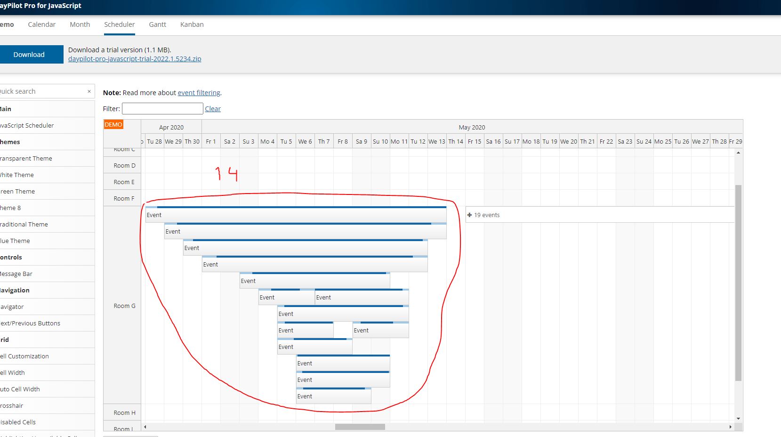Image resolution: width=781 pixels, height=437 pixels.
Task: Open JavaScript Scheduler in the sidebar
Action: pos(47,125)
